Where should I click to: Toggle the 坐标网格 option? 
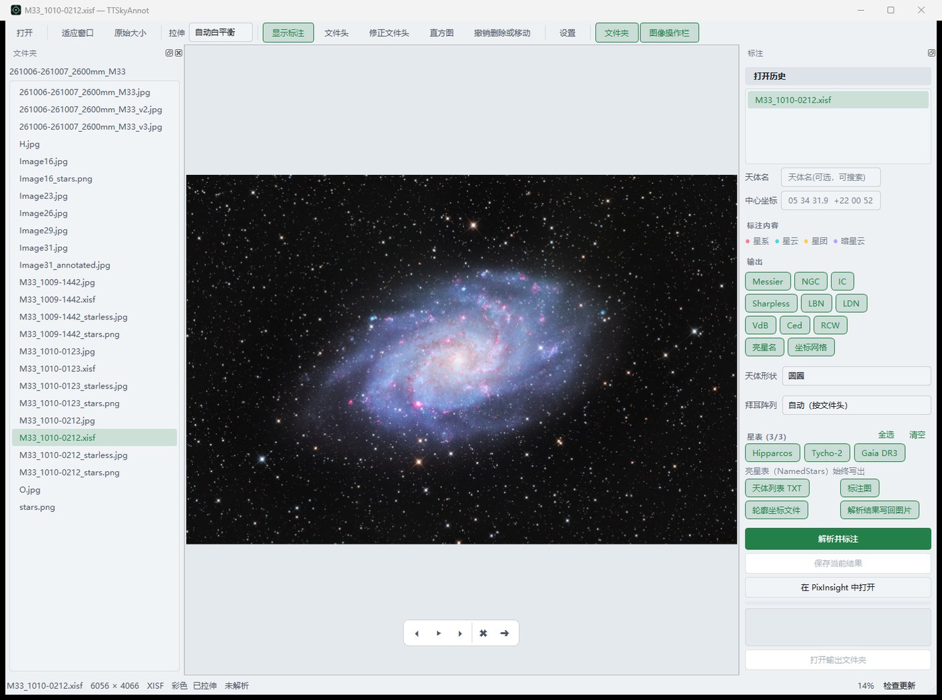click(811, 348)
